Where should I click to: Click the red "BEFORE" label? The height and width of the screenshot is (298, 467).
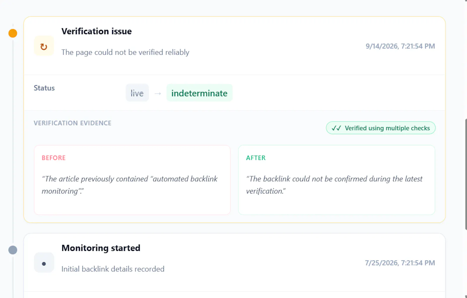pos(54,158)
